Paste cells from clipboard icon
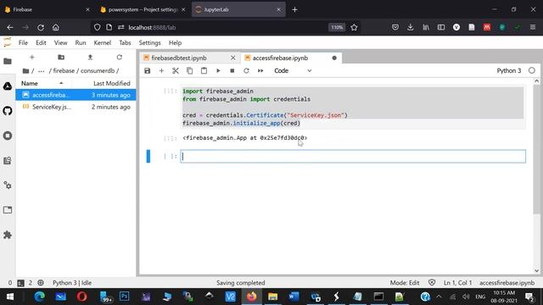 204,70
